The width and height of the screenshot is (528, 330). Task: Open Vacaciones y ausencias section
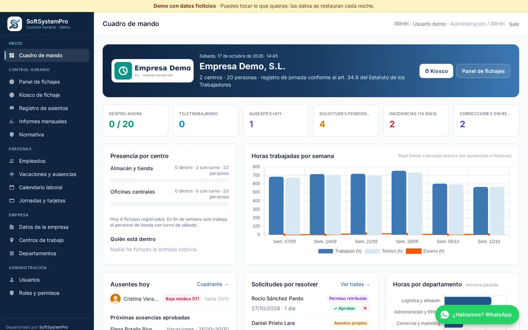coord(47,174)
